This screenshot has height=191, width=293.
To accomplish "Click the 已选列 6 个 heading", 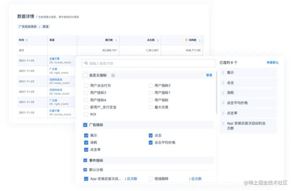I will pos(228,63).
